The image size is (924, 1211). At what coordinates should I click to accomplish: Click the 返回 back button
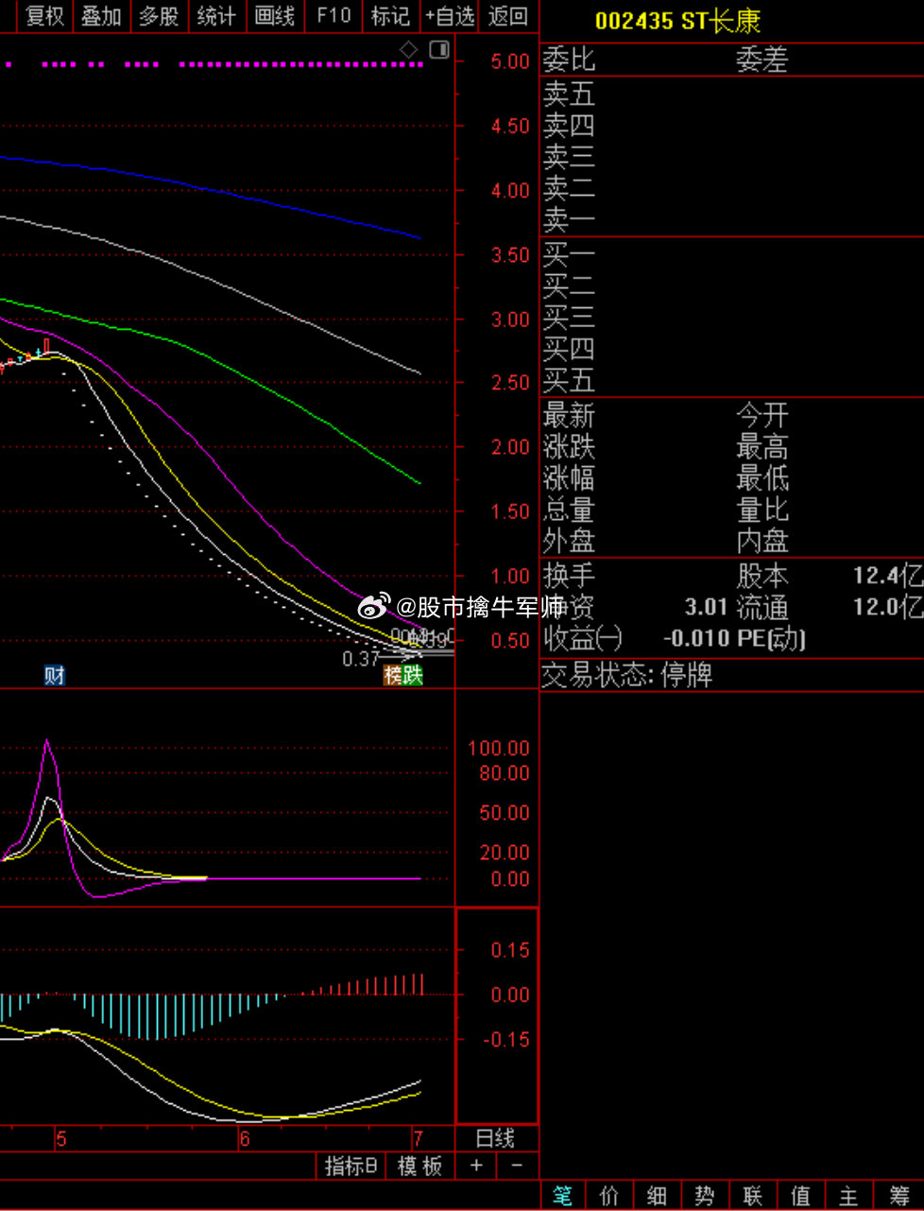[x=508, y=16]
